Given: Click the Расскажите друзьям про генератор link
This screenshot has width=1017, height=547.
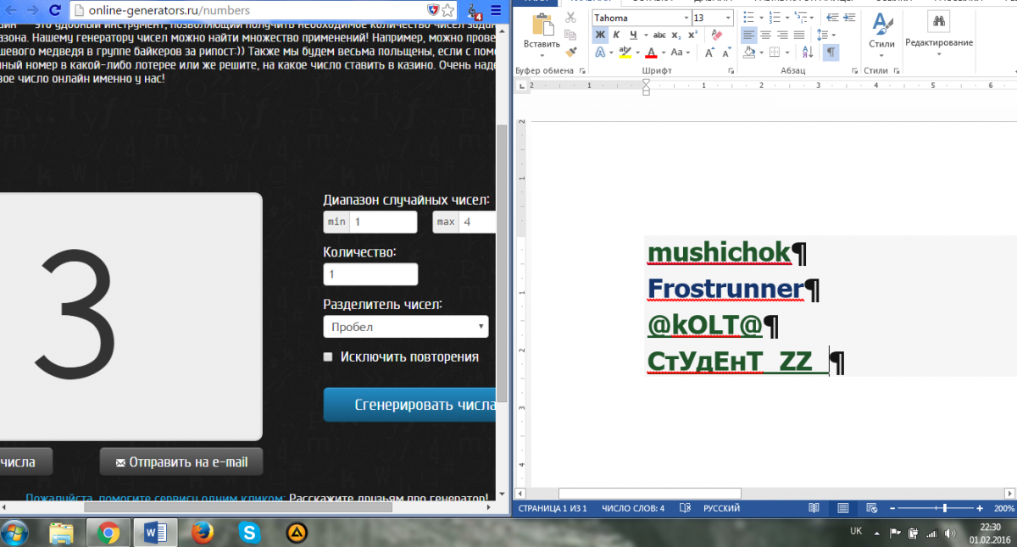Looking at the screenshot, I should [389, 498].
